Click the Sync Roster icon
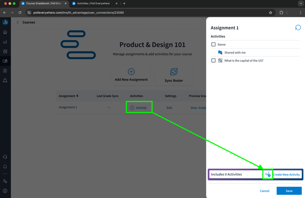The height and width of the screenshot is (198, 305). click(174, 72)
